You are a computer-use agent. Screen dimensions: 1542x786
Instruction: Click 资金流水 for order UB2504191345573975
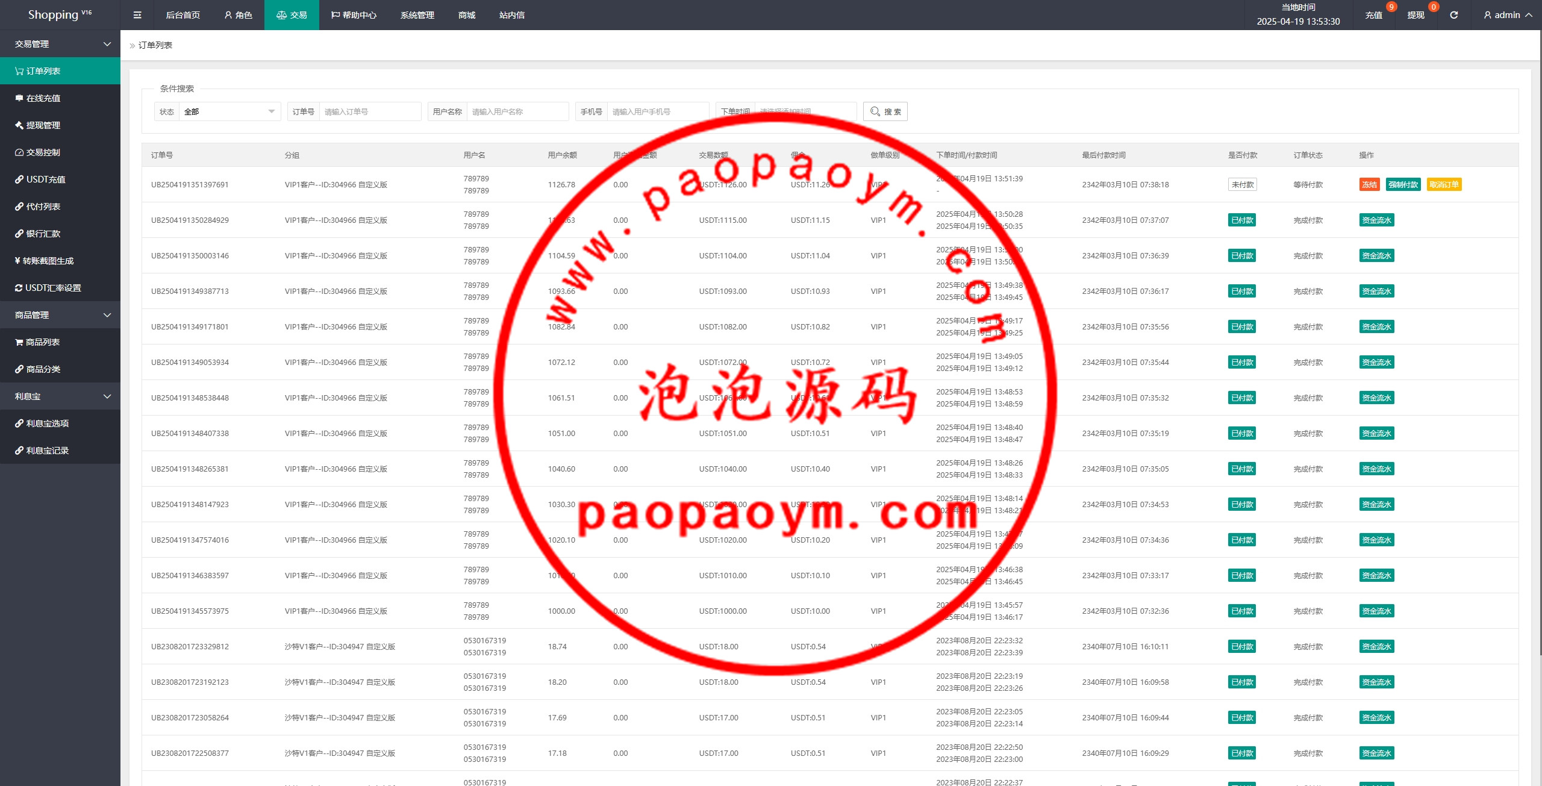coord(1376,611)
